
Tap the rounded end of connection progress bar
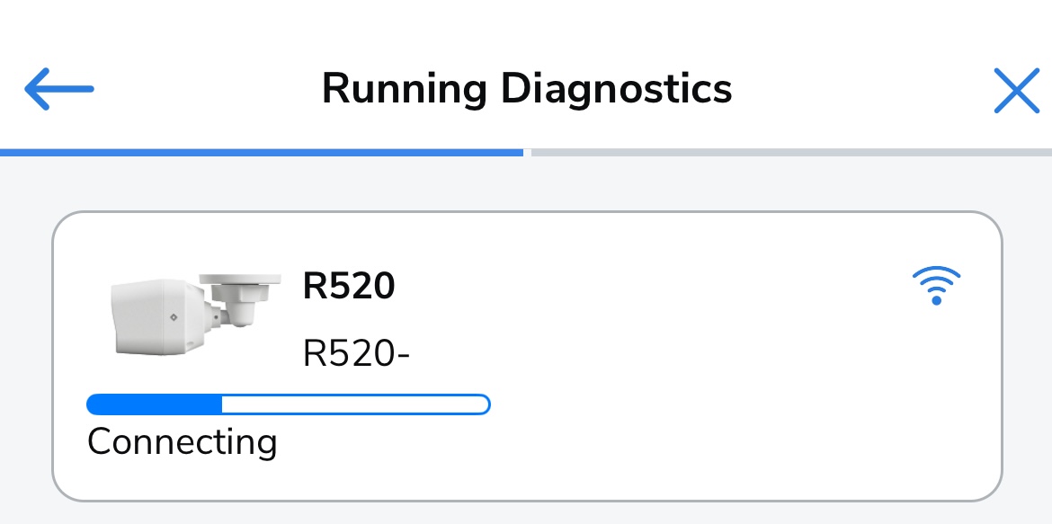483,404
